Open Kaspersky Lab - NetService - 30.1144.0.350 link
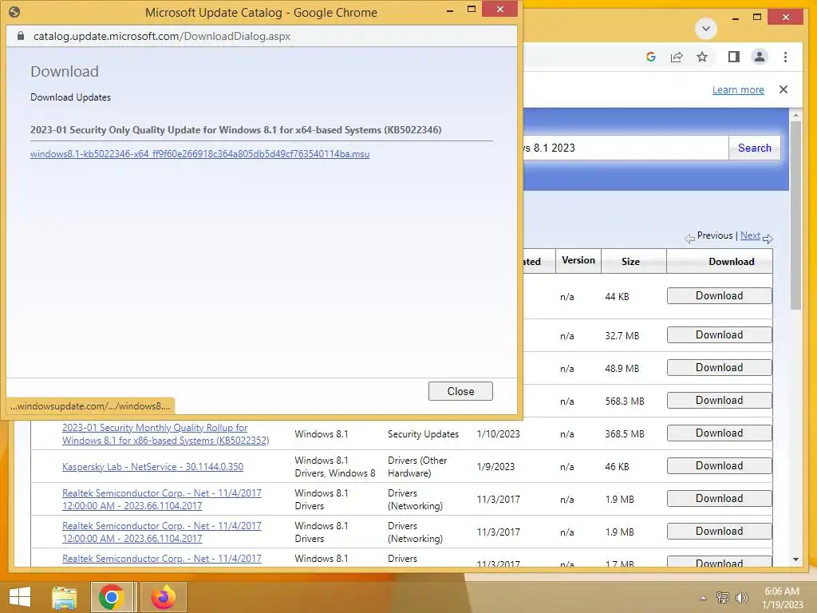Image resolution: width=817 pixels, height=613 pixels. pos(152,466)
